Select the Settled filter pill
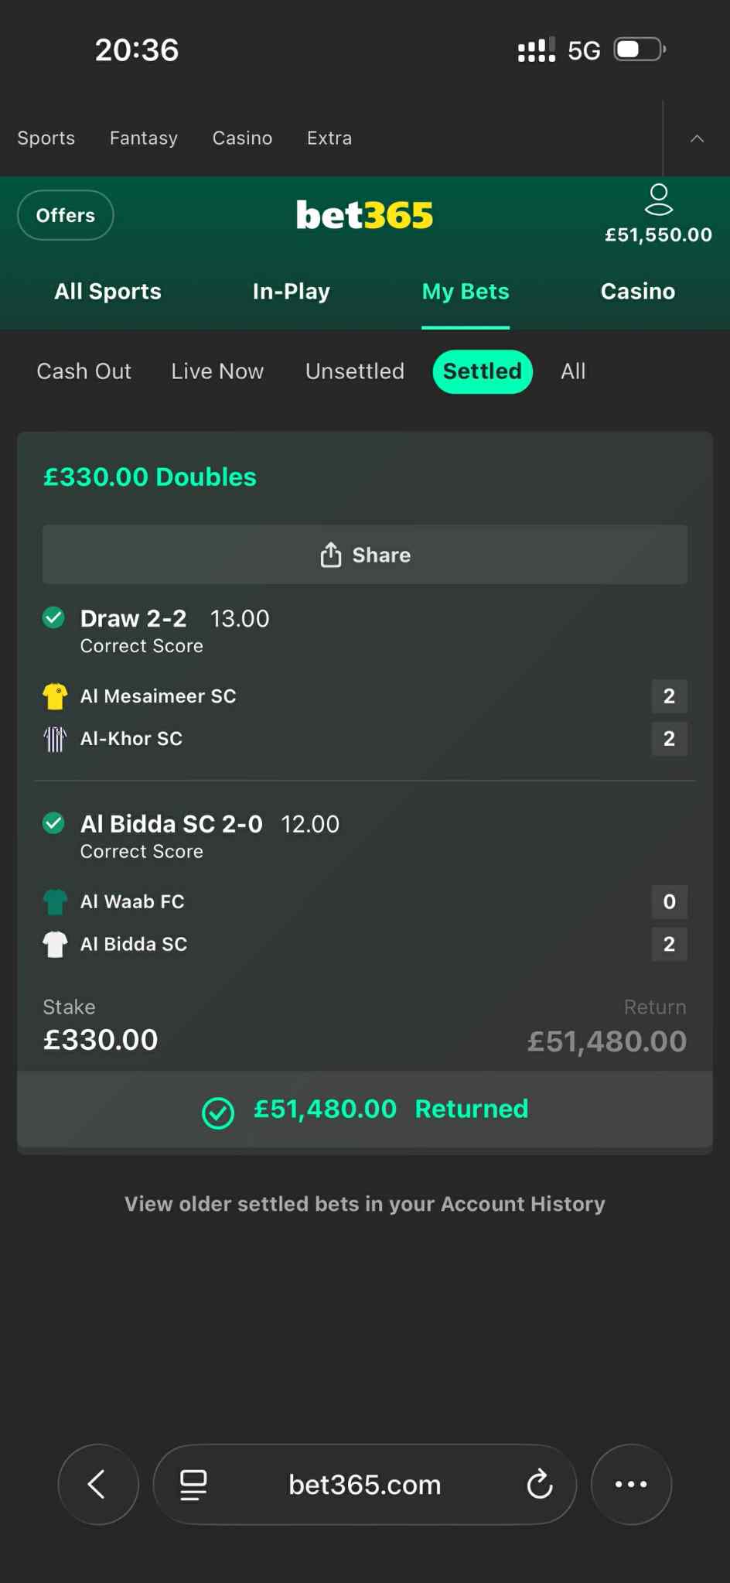The width and height of the screenshot is (730, 1583). 482,371
